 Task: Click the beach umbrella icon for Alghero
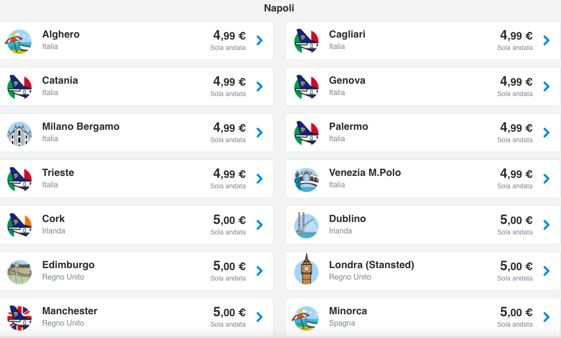pyautogui.click(x=19, y=41)
